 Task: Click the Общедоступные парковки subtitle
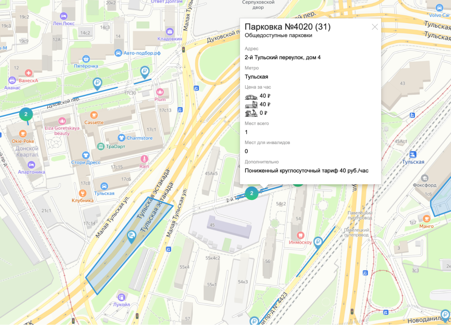point(278,35)
